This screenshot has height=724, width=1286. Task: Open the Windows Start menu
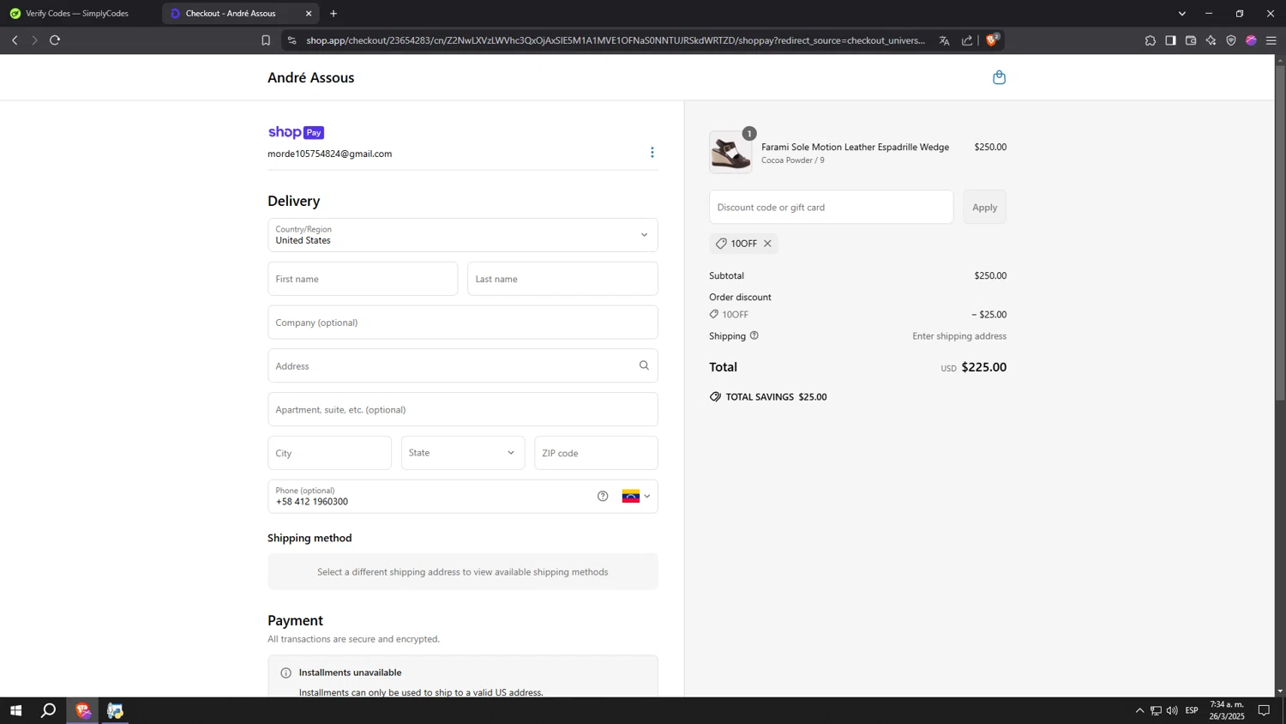[x=15, y=710]
